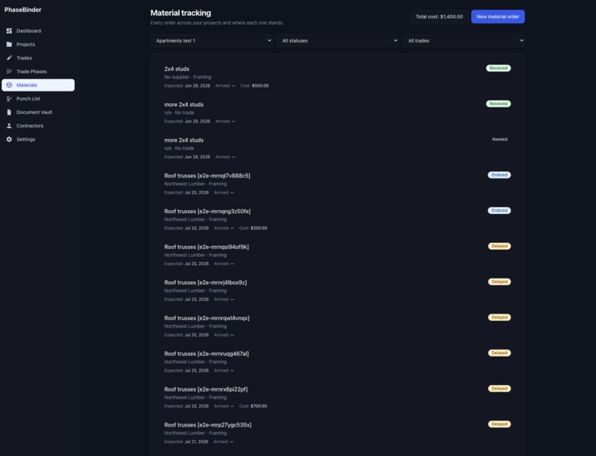Screen dimensions: 596x456
Task: Select Roof trusses [e2e-mrnrqwl4vnqx] title
Action: [x=207, y=318]
